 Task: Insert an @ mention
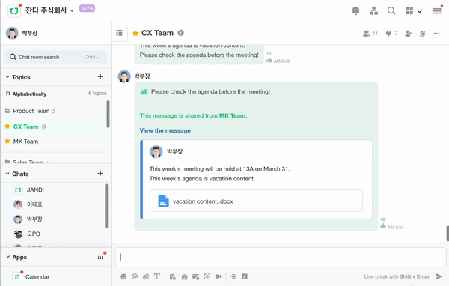135,276
